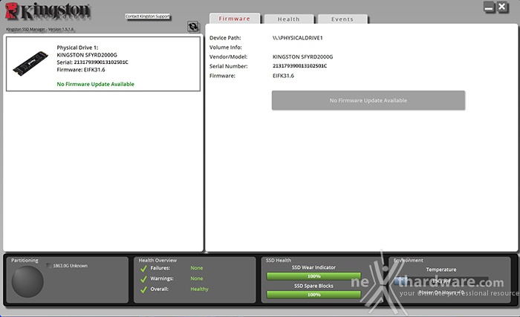Screen dimensions: 520x317
Task: Click the Failures green checkmark icon
Action: pos(143,269)
